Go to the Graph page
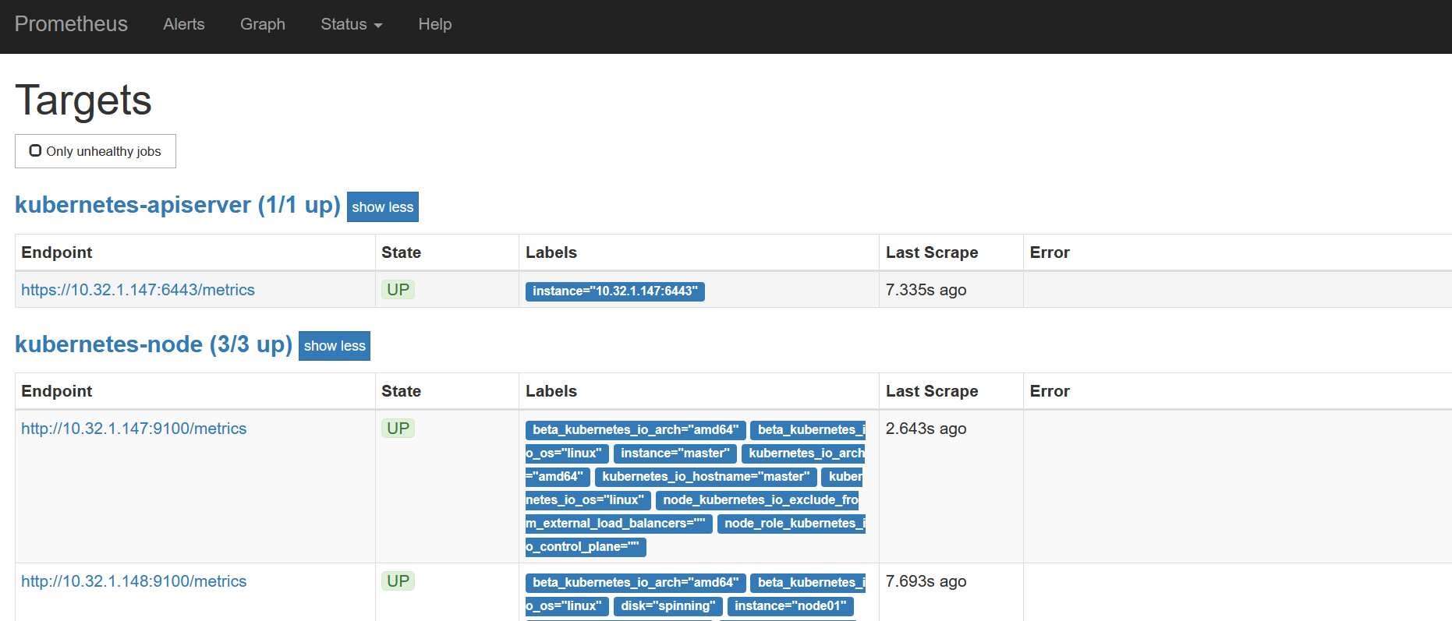The width and height of the screenshot is (1452, 621). coord(263,24)
